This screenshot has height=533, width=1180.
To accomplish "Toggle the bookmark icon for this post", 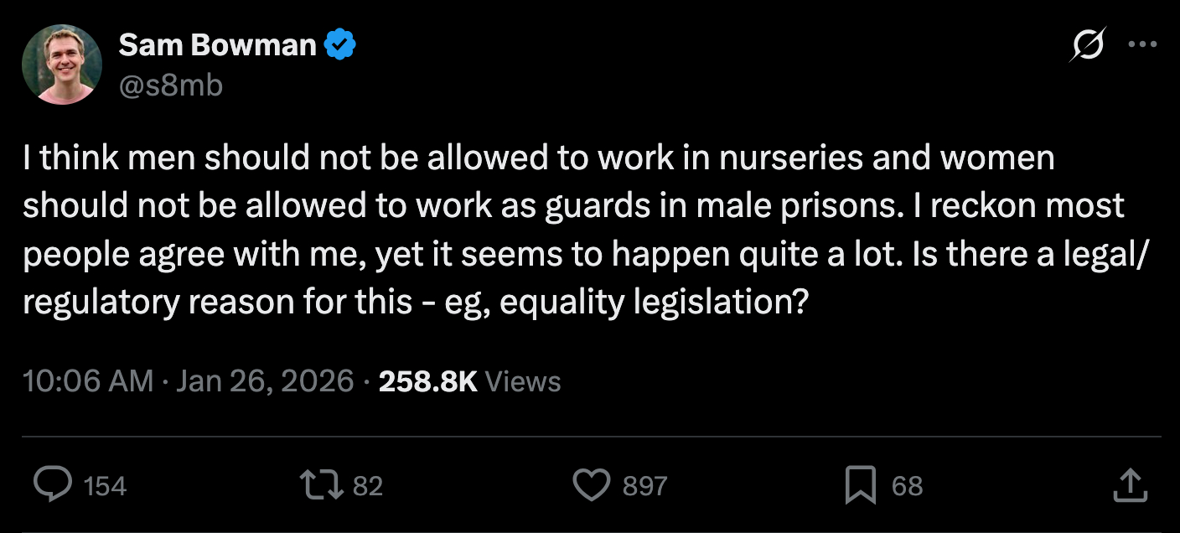I will [861, 486].
